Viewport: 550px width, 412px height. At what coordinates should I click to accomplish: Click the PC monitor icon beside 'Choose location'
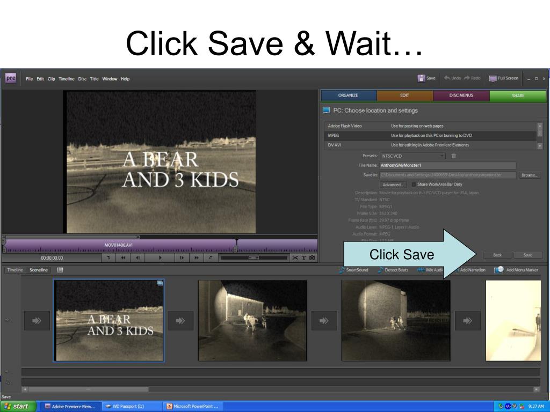(326, 111)
